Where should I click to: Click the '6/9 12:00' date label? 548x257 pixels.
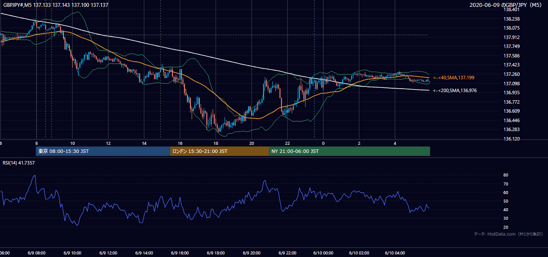click(108, 253)
